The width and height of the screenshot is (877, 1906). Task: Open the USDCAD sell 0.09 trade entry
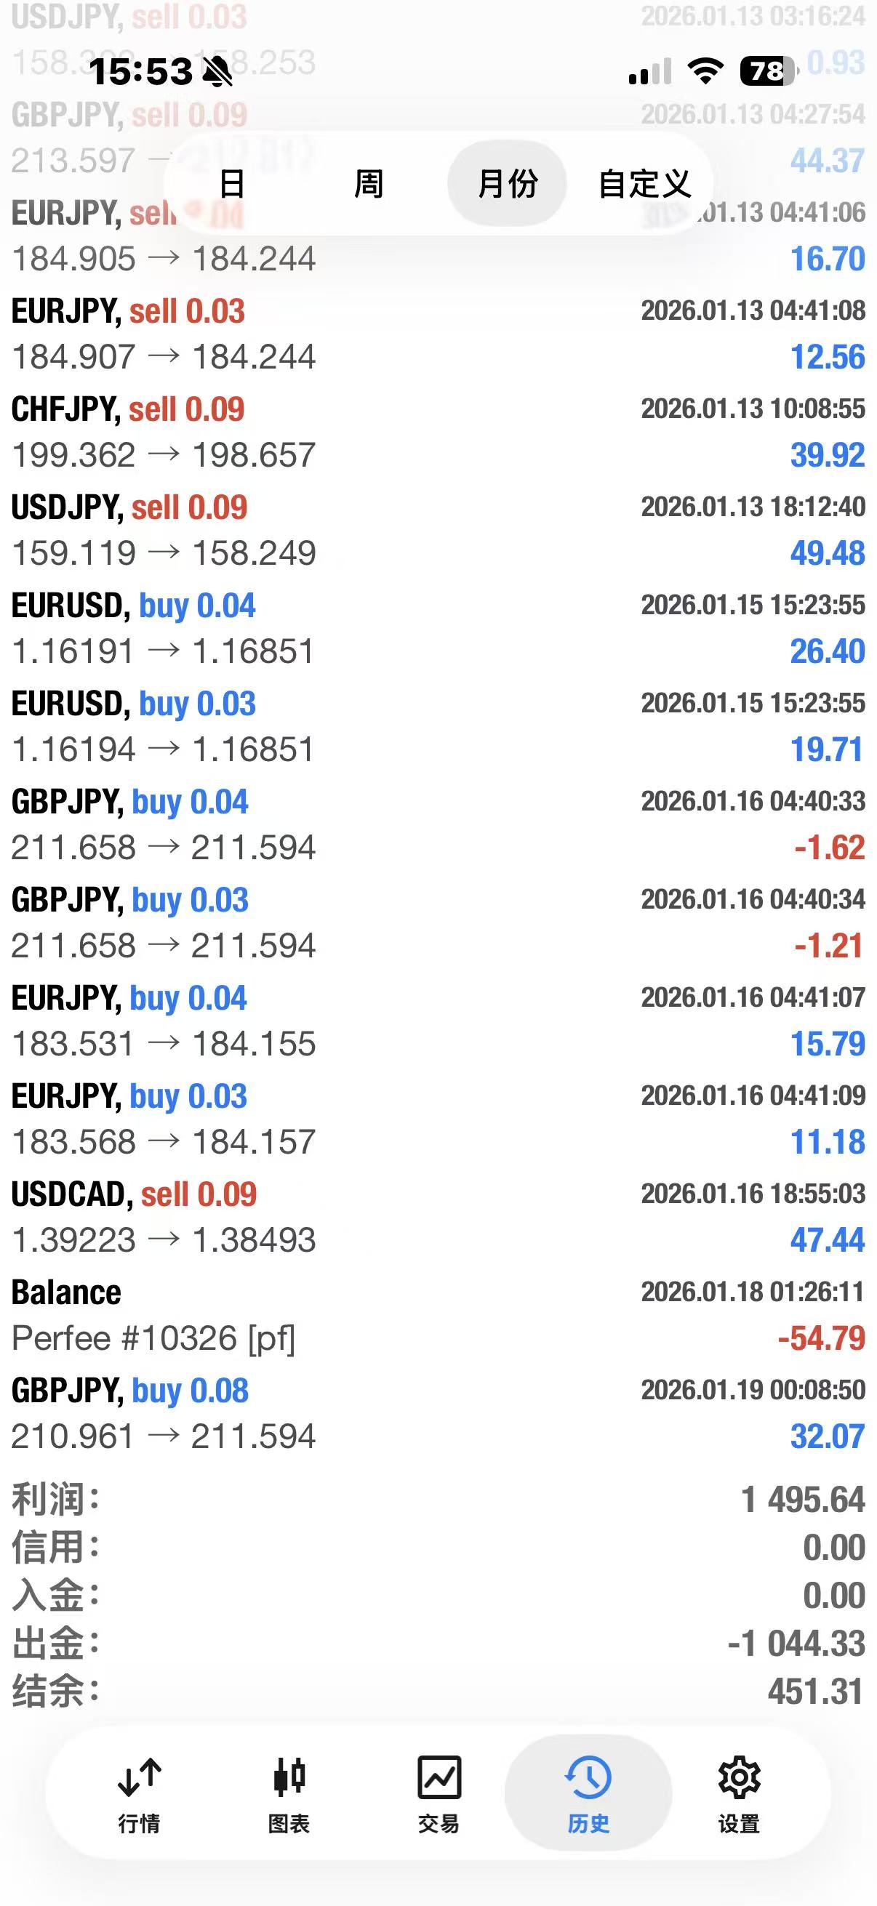point(438,1217)
